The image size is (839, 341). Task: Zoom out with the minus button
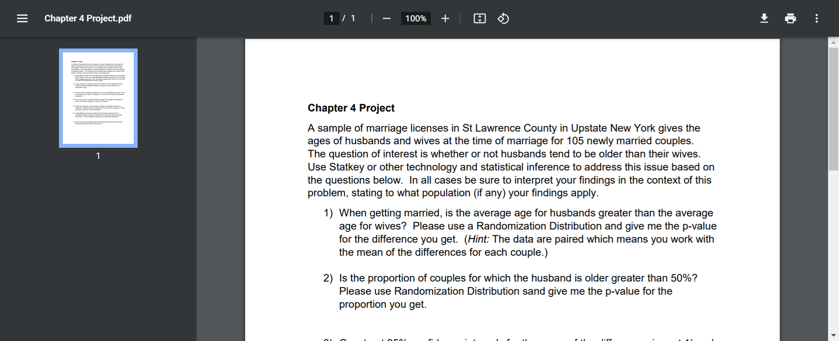386,18
